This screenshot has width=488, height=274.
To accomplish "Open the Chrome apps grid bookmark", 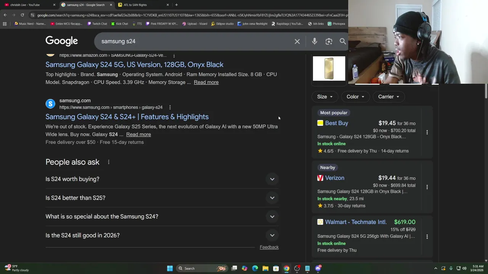I will pos(5,24).
